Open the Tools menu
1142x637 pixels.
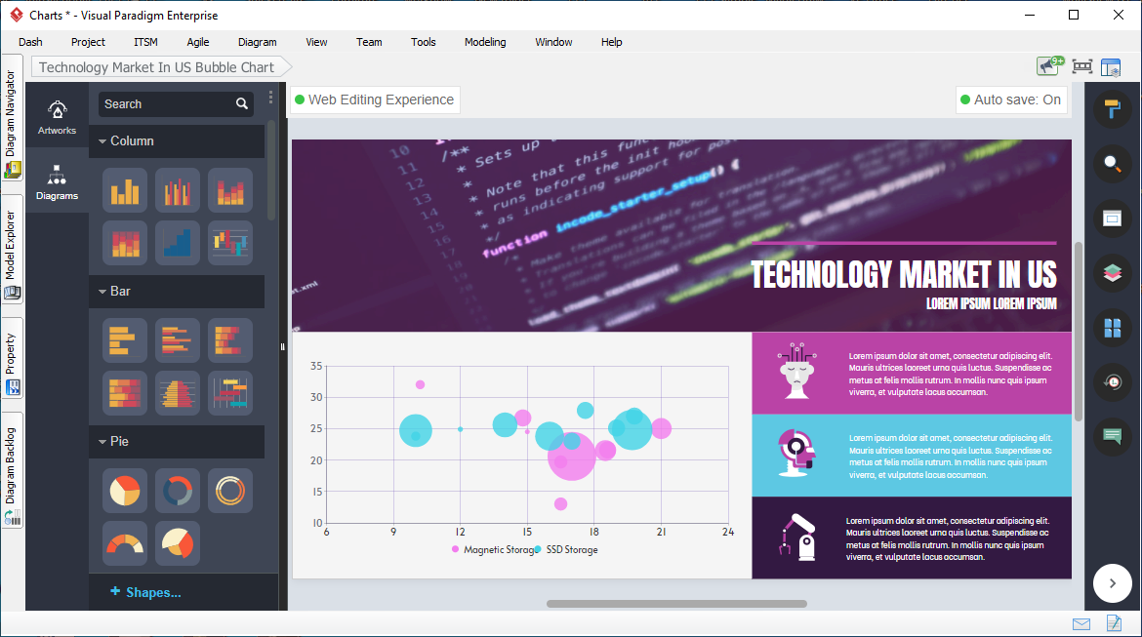(x=424, y=42)
